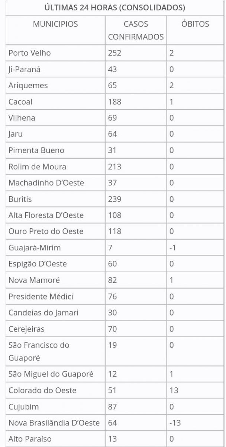Click Rolim de Moura's 213 cases value
The image size is (226, 447).
point(115,167)
